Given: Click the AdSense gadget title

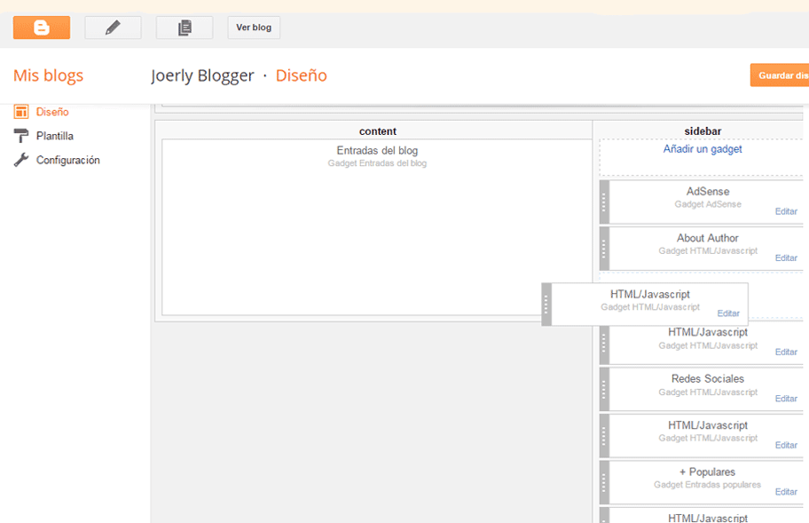Looking at the screenshot, I should [x=707, y=192].
